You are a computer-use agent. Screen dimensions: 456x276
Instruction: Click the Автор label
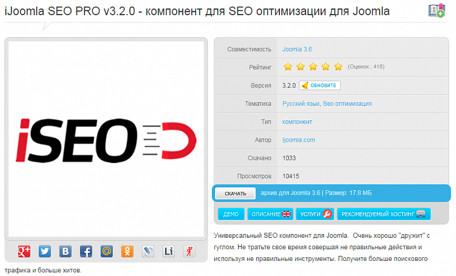click(x=263, y=140)
